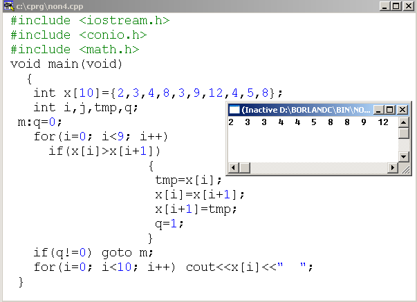The width and height of the screenshot is (417, 302).
Task: Place cursor on '#include <iostream.h>' line
Action: pyautogui.click(x=90, y=21)
